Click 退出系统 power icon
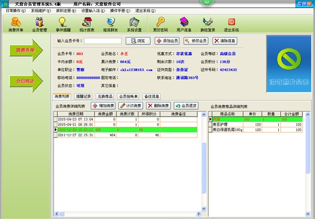This screenshot has height=219, width=315. coord(232,25)
